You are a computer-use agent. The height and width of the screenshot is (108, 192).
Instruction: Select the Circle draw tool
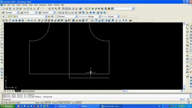coord(2,44)
